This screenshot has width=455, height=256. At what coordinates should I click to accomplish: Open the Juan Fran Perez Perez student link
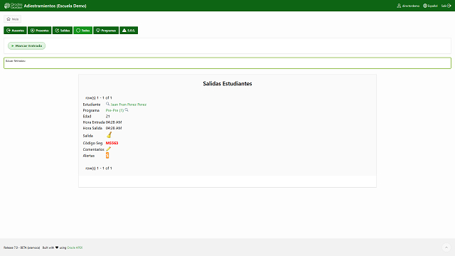point(129,105)
